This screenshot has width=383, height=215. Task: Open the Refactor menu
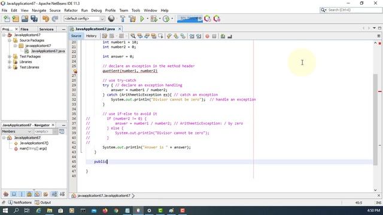[71, 11]
